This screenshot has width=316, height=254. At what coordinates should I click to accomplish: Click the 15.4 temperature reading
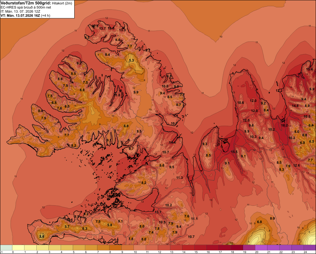pos(309,69)
